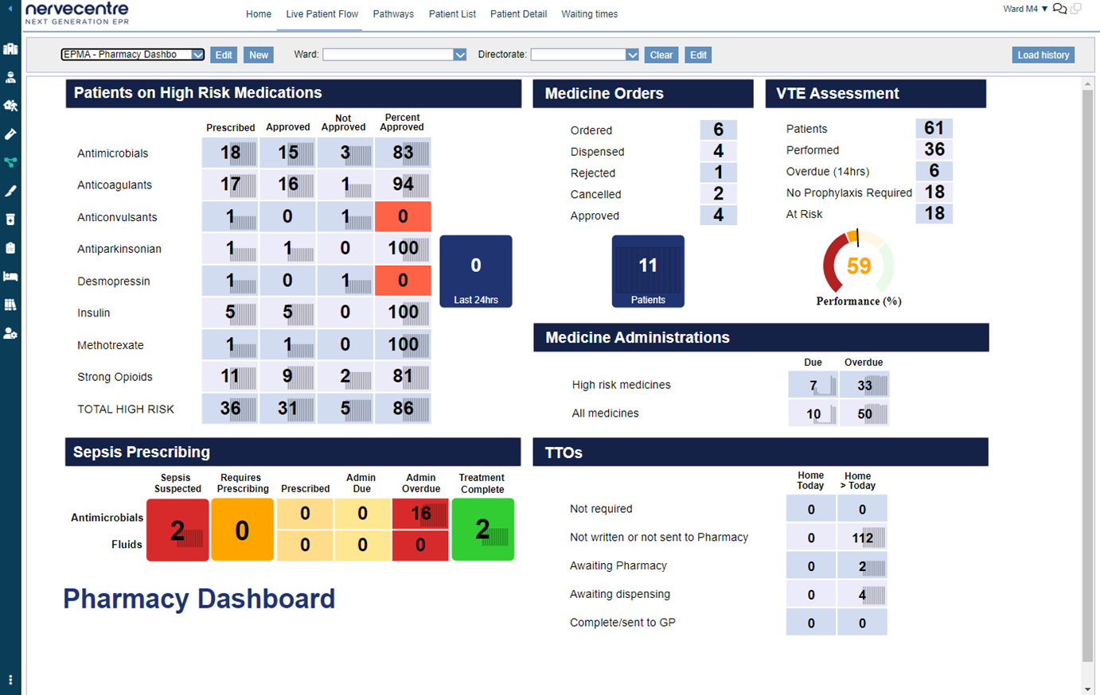Screen dimensions: 1100x695
Task: Click the scalpel surgery sidebar icon
Action: click(10, 191)
